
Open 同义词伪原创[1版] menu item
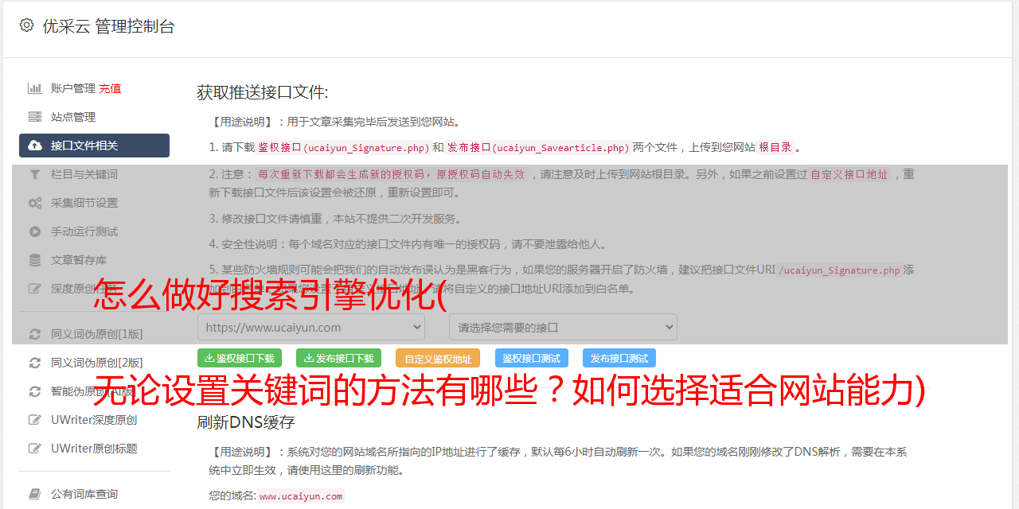(x=94, y=334)
